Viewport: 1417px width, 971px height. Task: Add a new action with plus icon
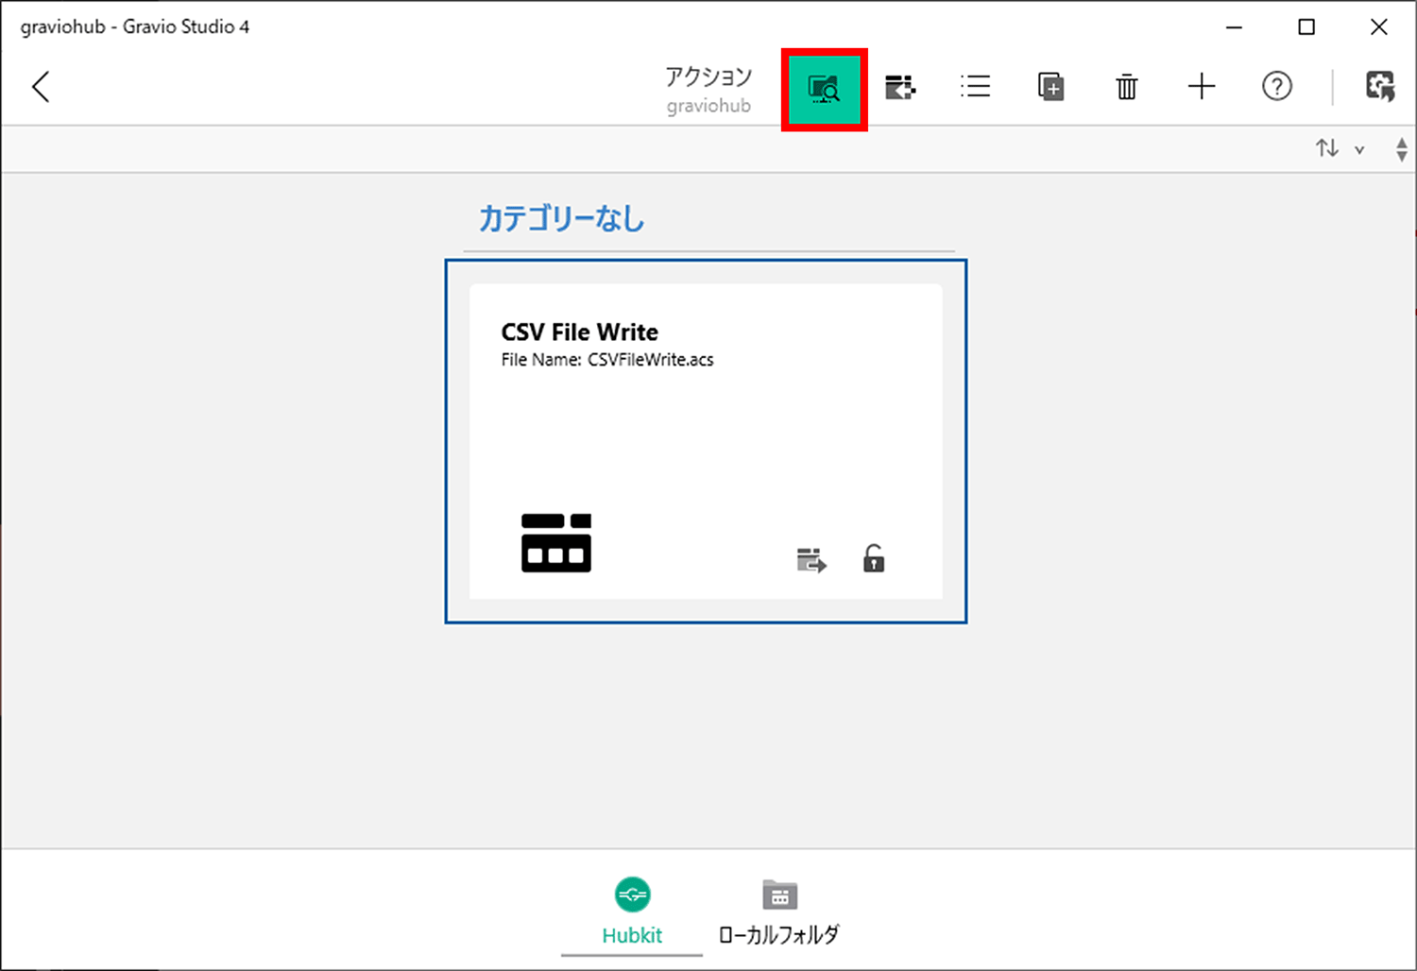click(x=1202, y=87)
